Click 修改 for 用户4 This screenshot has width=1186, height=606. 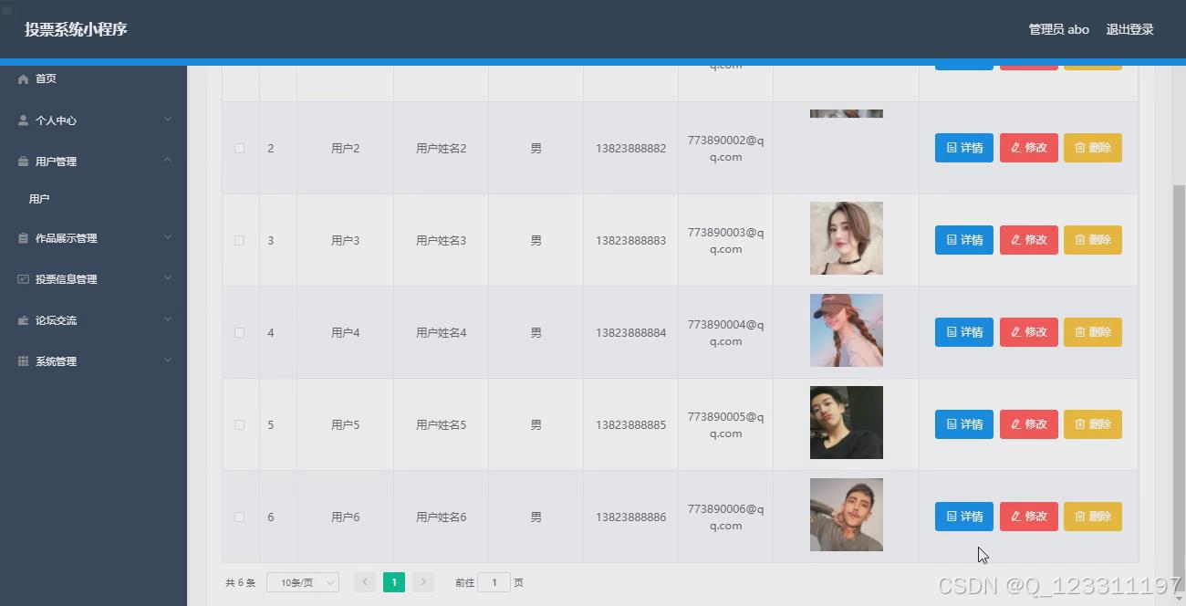(1029, 332)
